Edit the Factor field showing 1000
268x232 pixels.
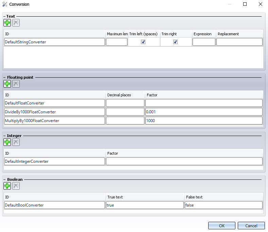[x=204, y=121]
